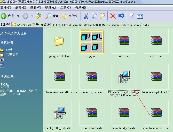Open the Back history dropdown arrow
The image size is (173, 132).
[18, 16]
